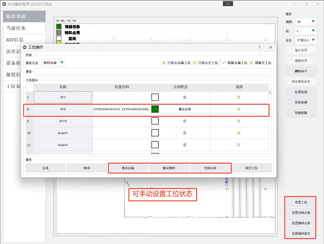Click gray 物料占用 legend swatch on map

(59, 33)
